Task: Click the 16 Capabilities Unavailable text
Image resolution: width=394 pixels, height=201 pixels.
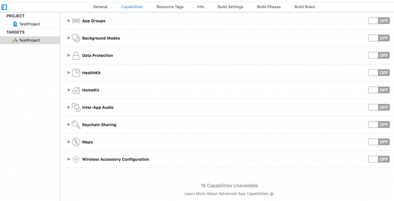Action: (x=229, y=186)
